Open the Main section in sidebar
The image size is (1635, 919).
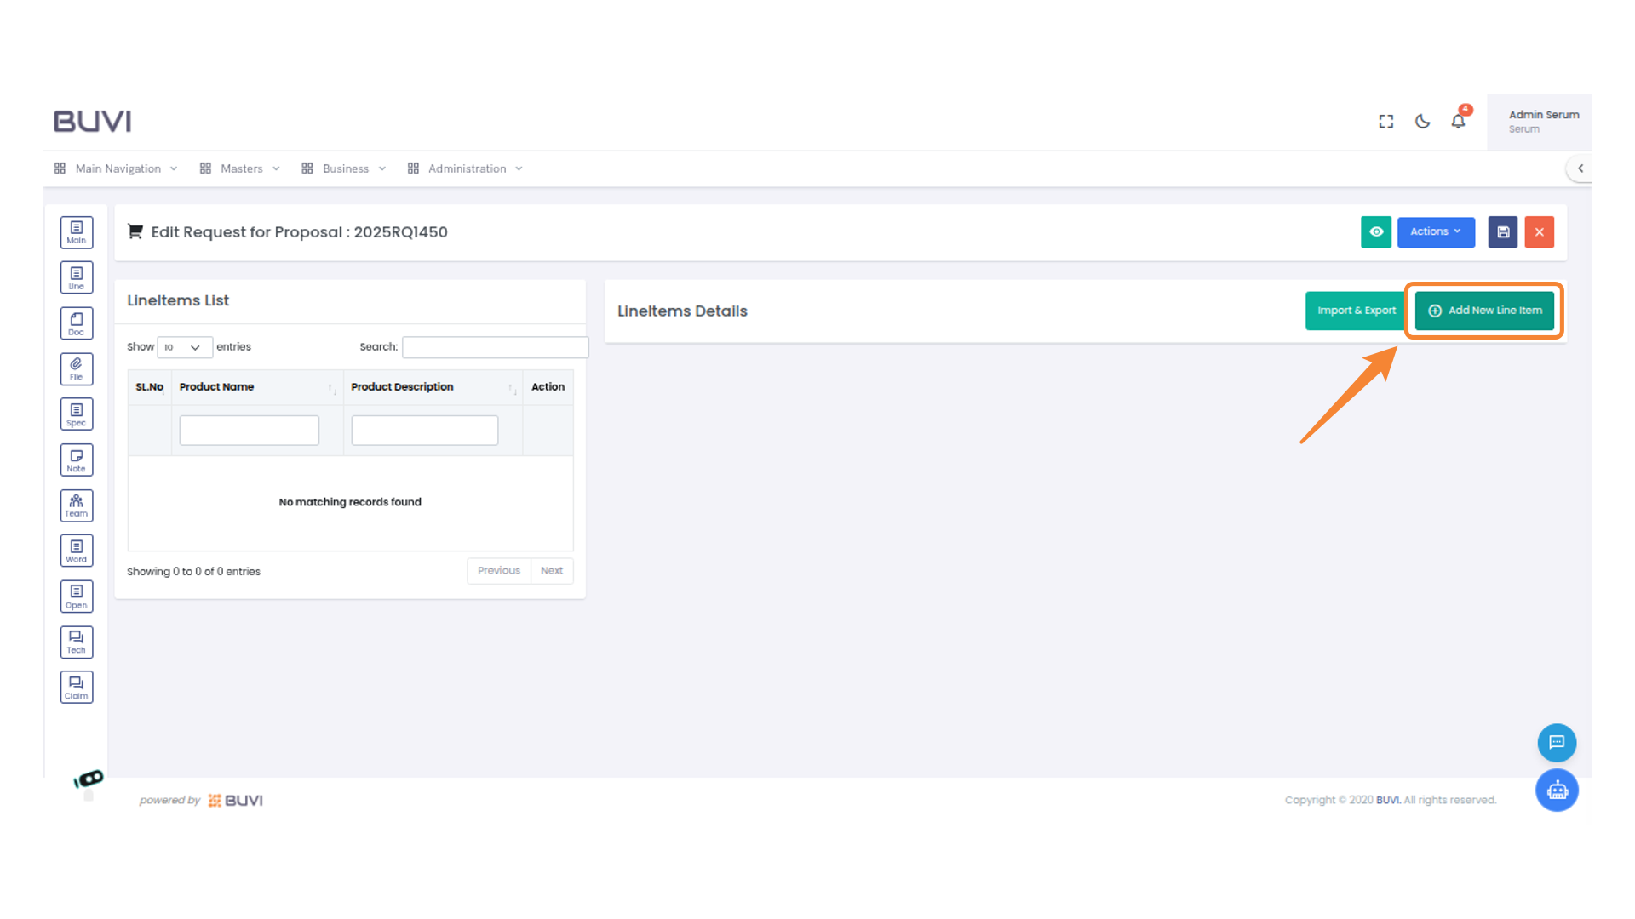pos(77,231)
